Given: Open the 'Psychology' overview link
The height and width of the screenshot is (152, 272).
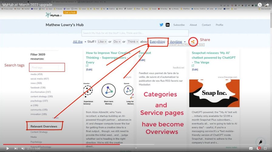Looking at the screenshot, I should [x=36, y=142].
